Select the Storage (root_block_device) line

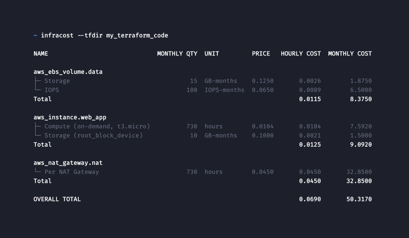[93, 135]
